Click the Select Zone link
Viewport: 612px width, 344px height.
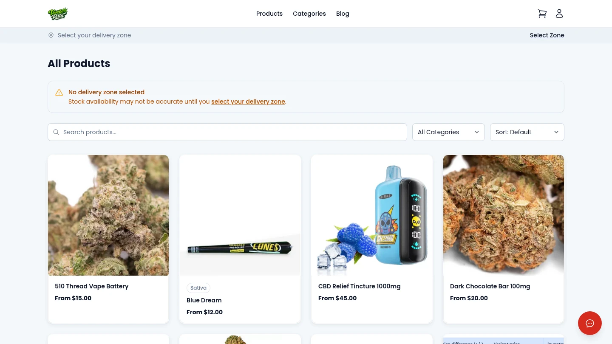point(547,35)
